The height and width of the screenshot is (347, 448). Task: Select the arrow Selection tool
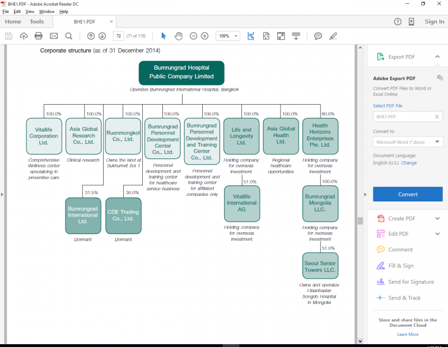pyautogui.click(x=164, y=36)
